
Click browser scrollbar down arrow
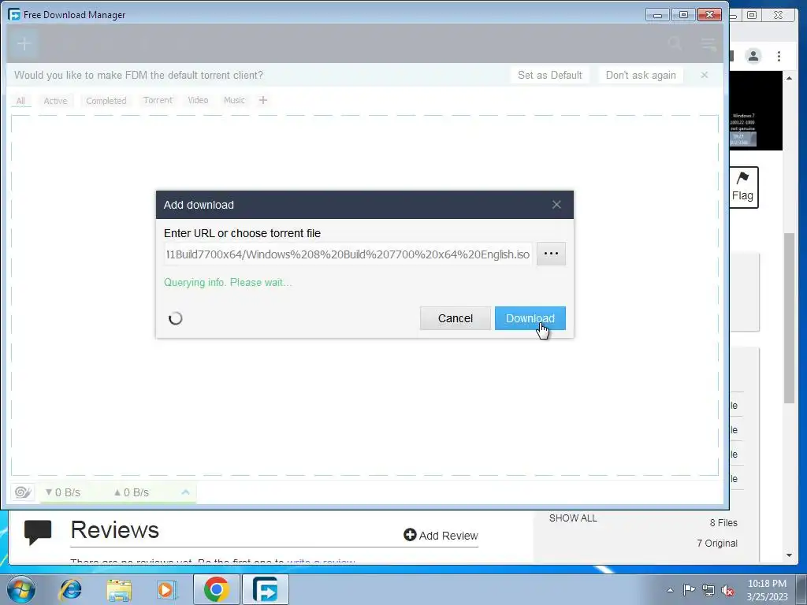[789, 555]
